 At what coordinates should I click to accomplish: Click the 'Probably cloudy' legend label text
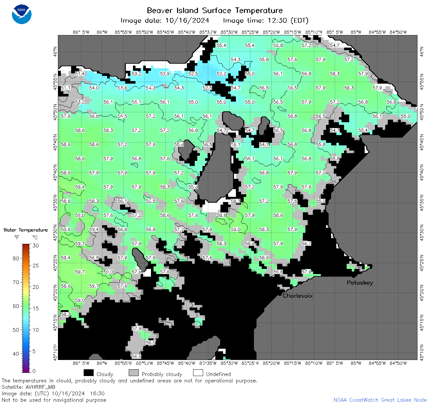tap(162, 374)
